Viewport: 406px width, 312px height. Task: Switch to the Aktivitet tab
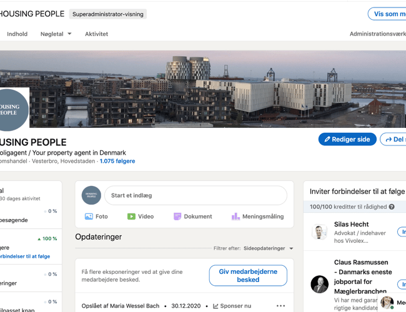[x=96, y=34]
